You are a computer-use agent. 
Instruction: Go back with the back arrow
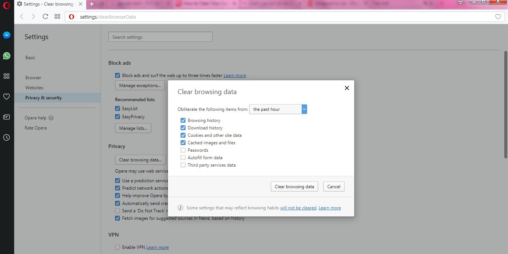[x=22, y=16]
